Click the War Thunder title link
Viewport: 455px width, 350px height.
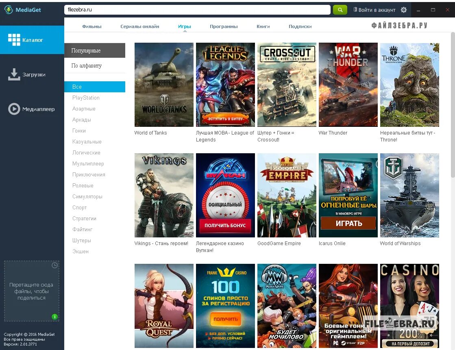(x=333, y=133)
